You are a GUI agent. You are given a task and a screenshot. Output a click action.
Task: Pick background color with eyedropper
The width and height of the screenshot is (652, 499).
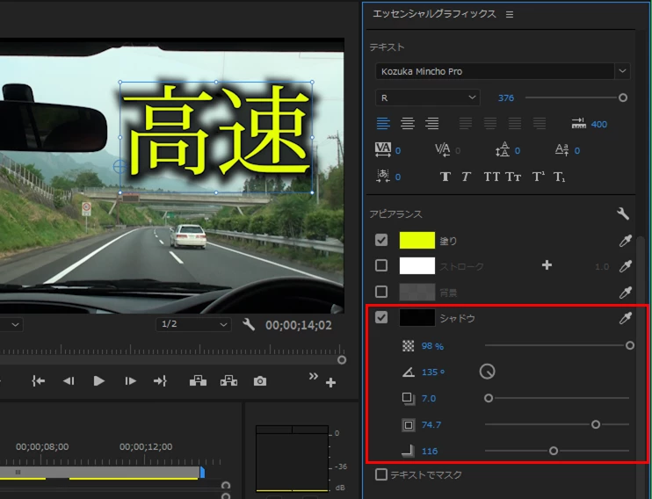click(625, 293)
